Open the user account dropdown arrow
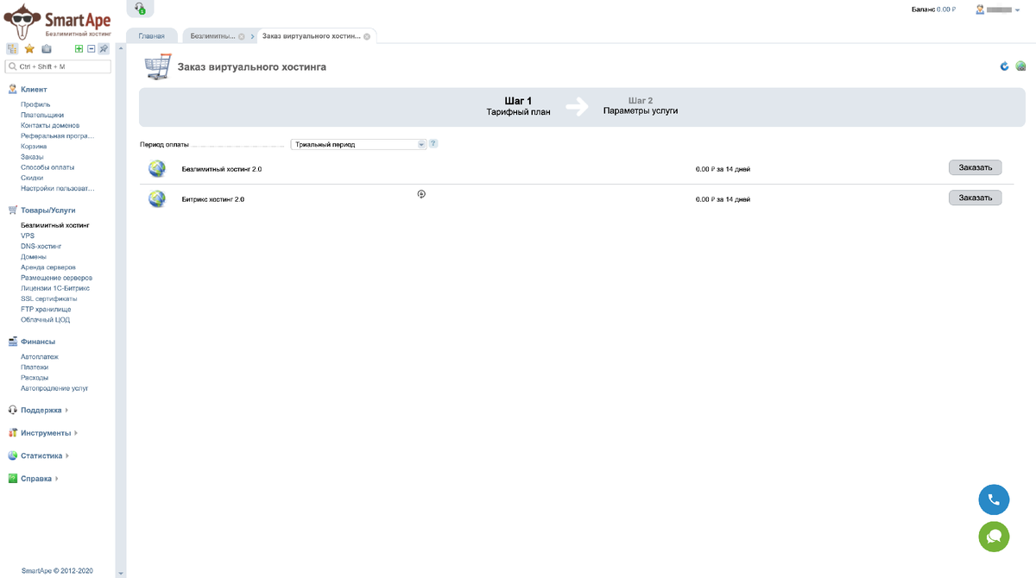Image resolution: width=1036 pixels, height=578 pixels. coord(1018,9)
